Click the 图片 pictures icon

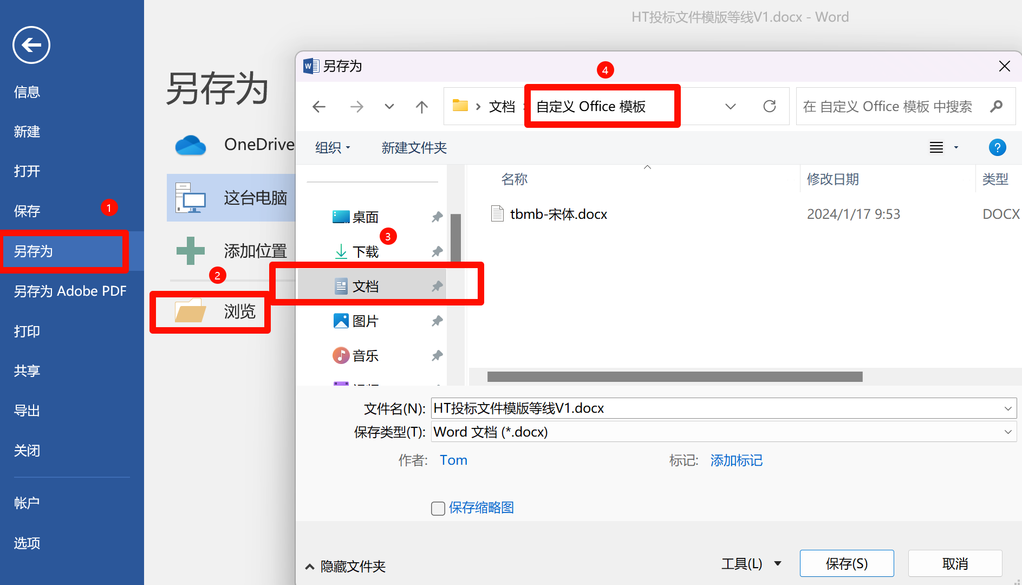tap(341, 321)
